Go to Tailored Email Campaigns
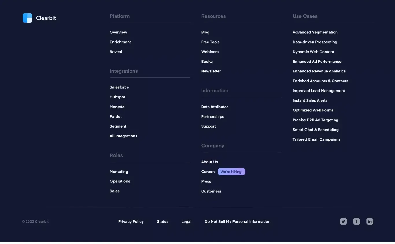Viewport: 395px width, 244px height. [x=317, y=139]
